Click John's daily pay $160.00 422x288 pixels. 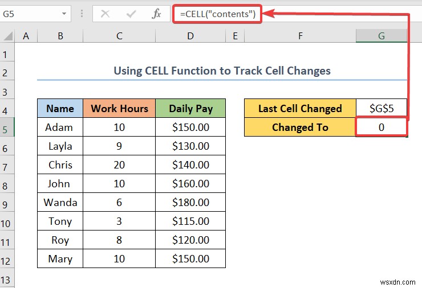tap(190, 183)
